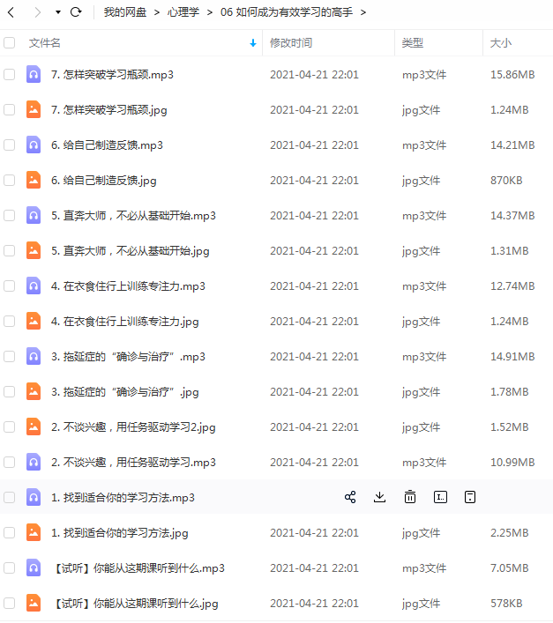Click the refresh icon in the navigation bar
Viewport: 553px width, 623px height.
tap(76, 12)
